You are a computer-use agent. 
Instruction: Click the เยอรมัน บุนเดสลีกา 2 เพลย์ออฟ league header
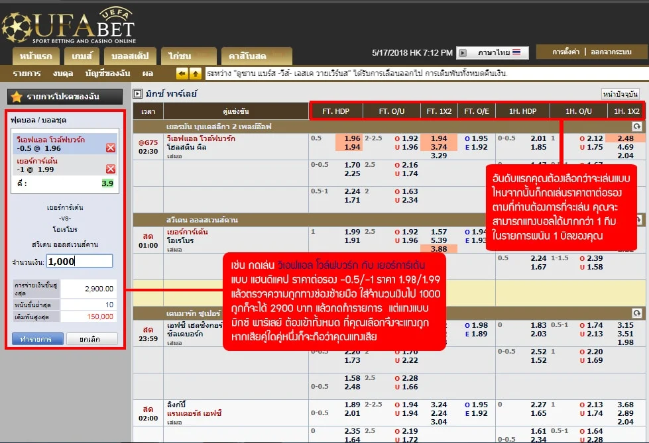click(219, 126)
